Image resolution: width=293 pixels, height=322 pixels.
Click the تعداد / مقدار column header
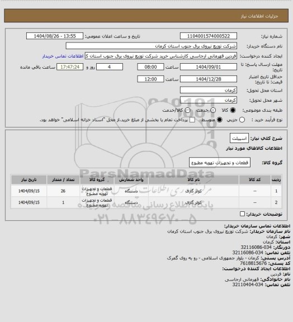63,179
